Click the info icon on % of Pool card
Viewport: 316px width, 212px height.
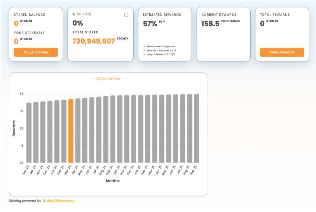pyautogui.click(x=126, y=15)
